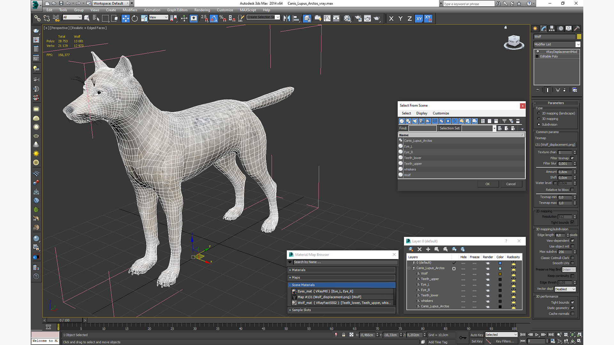
Task: Enable Cache normals checkbox
Action: tap(572, 314)
